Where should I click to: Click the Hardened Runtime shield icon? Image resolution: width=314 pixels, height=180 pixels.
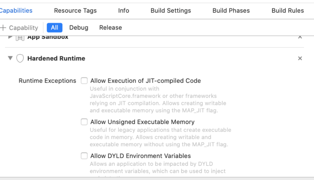click(x=20, y=58)
